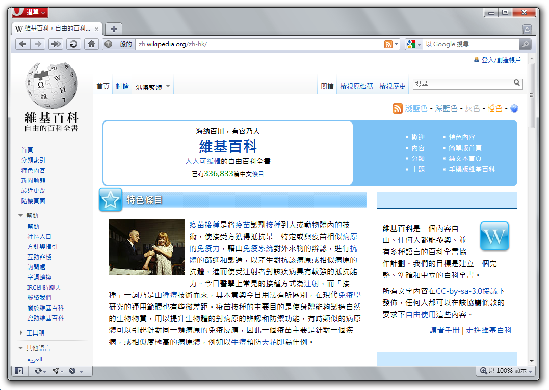The width and height of the screenshot is (549, 390).
Task: Open the 維基百科 heading link
Action: coord(228,146)
